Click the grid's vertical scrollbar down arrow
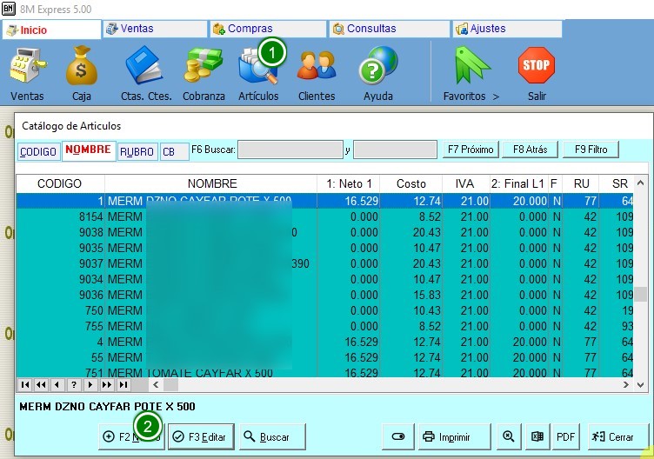654x459 pixels. point(641,384)
